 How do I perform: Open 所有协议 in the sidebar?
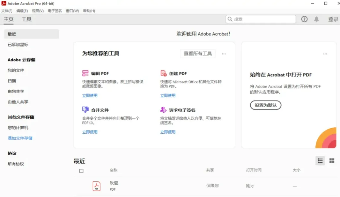click(x=16, y=164)
